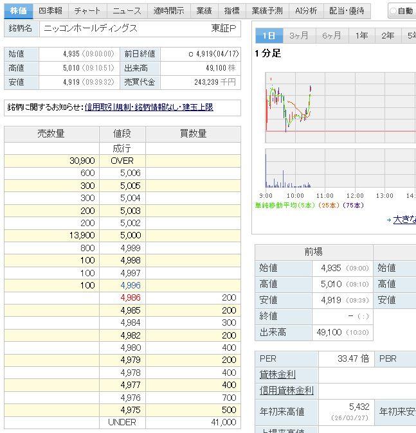Click the 243,239 千円 trading value
Screen dimensions: 416x433
tap(215, 82)
